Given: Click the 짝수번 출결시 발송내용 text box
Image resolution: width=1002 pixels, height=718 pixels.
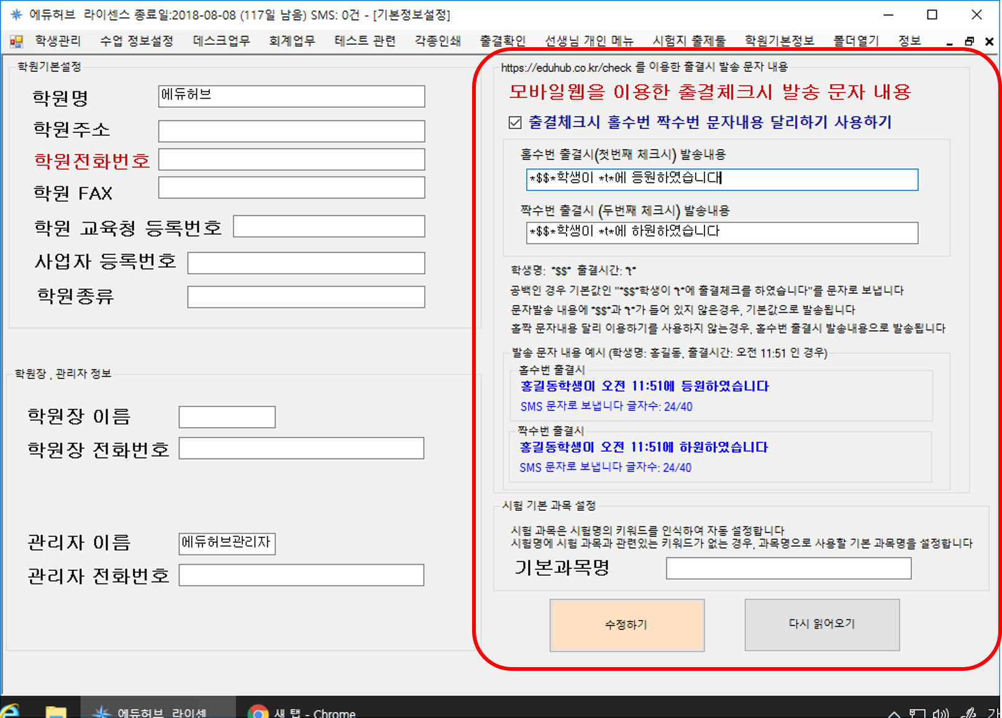Looking at the screenshot, I should point(722,233).
